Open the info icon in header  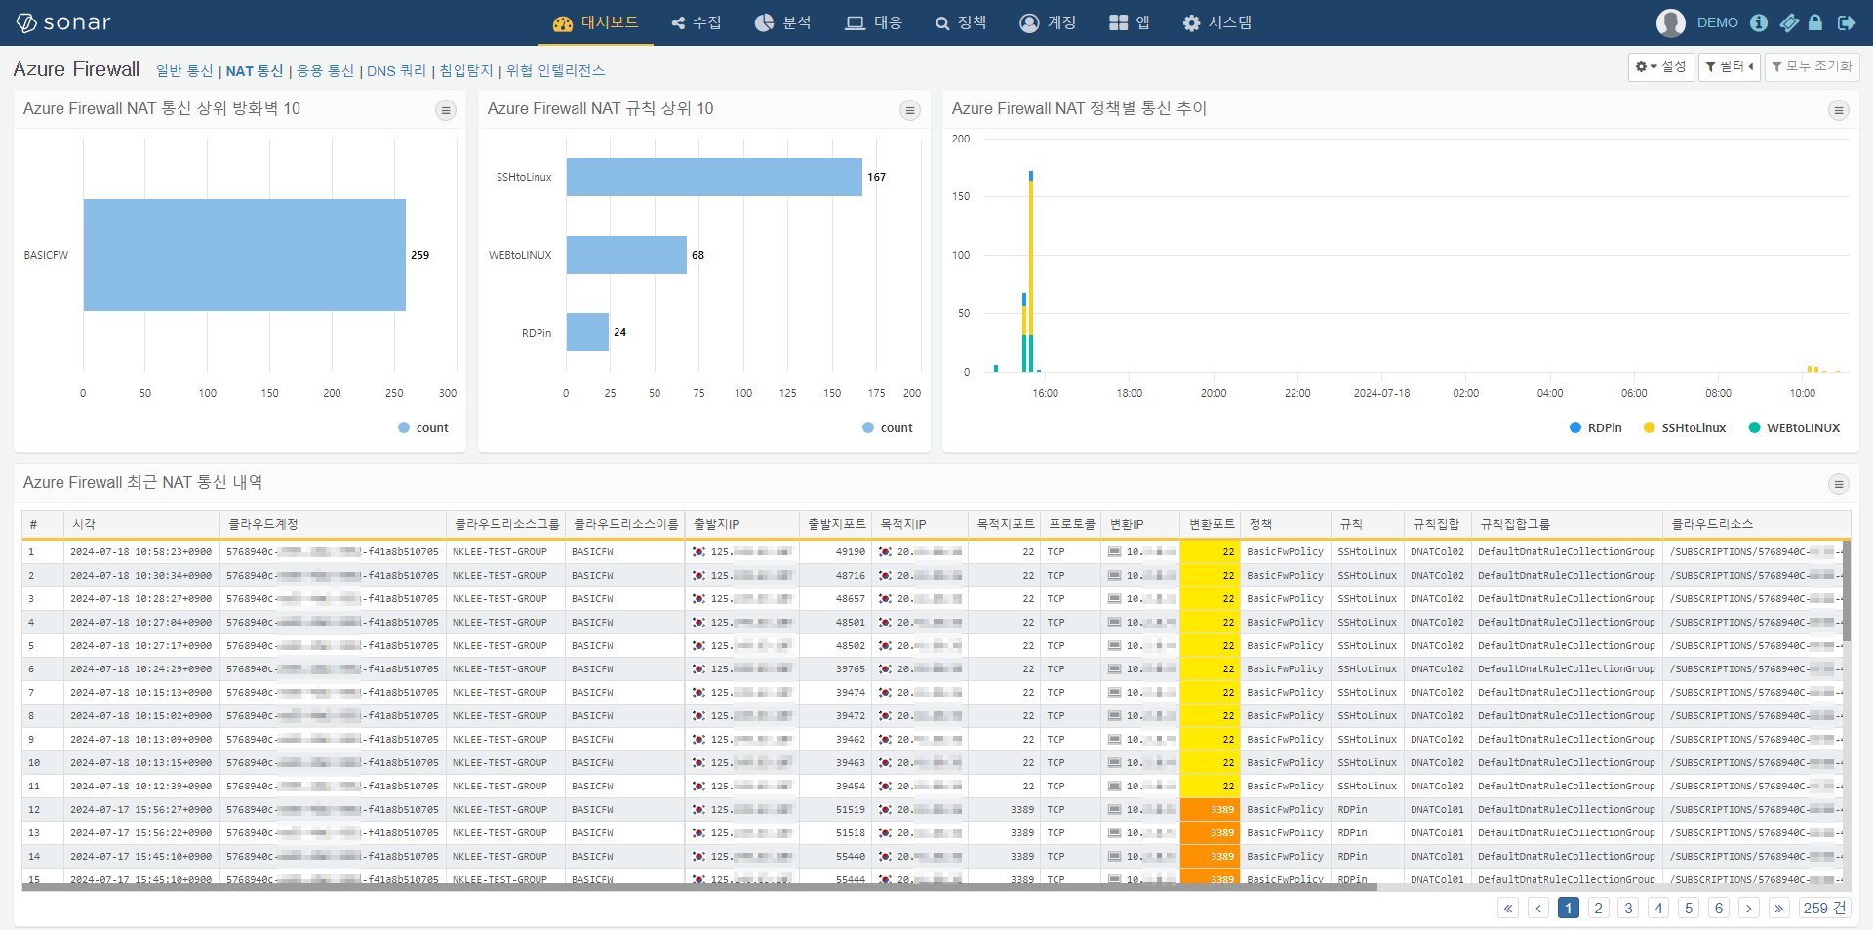(1758, 22)
